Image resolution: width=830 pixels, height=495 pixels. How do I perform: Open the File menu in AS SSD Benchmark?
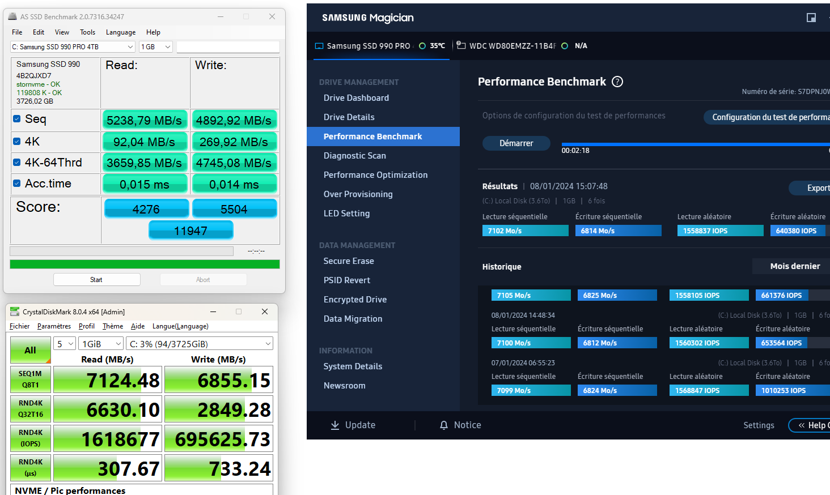[17, 32]
